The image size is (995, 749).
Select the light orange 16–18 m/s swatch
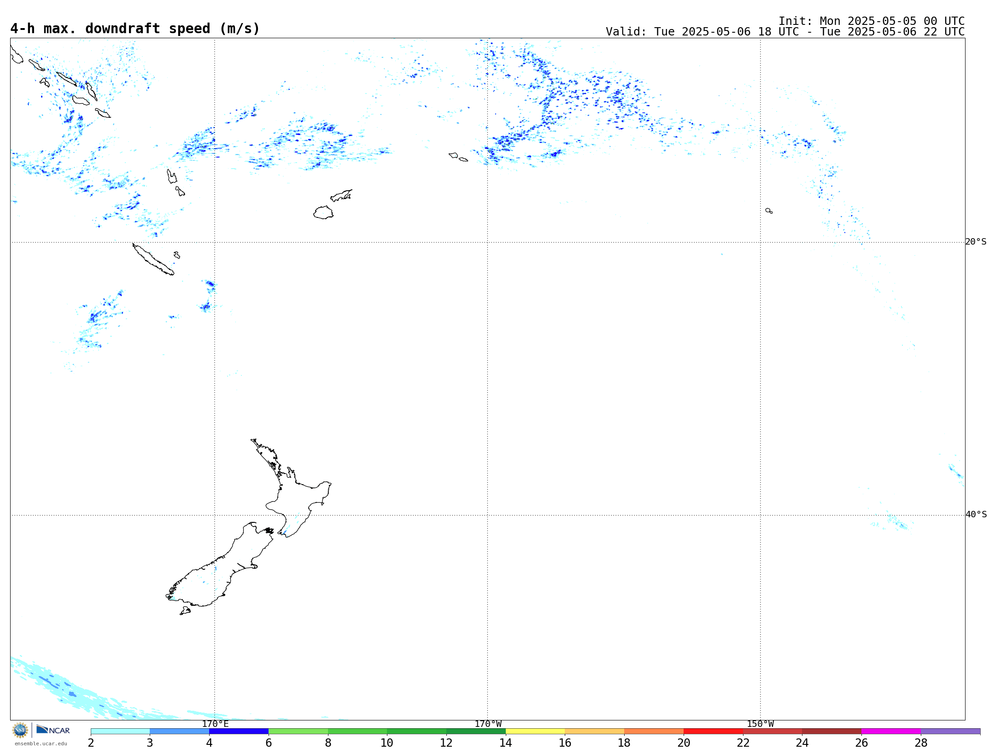pos(595,731)
